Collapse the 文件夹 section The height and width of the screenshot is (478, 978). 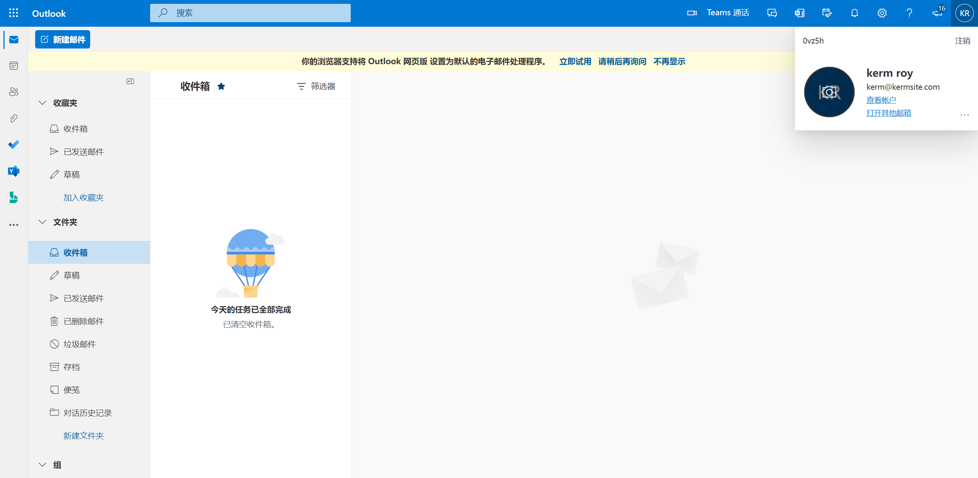(x=43, y=222)
